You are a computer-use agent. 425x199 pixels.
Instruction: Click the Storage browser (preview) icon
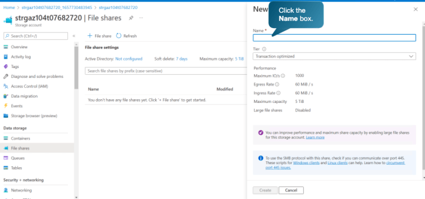[x=6, y=116]
